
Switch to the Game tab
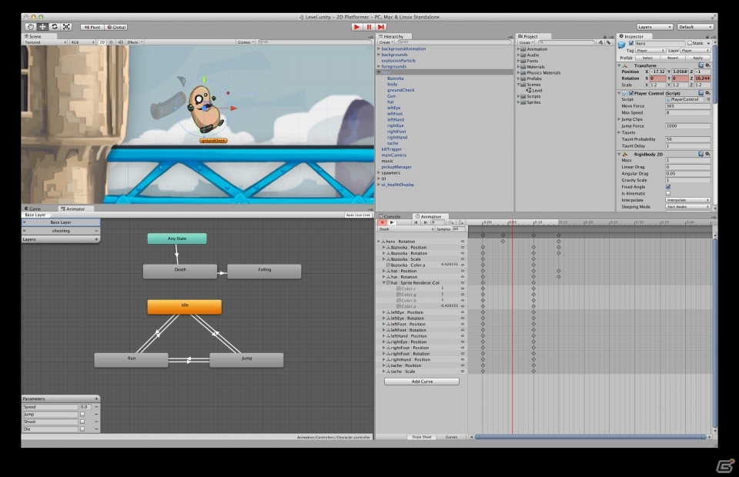tap(32, 208)
